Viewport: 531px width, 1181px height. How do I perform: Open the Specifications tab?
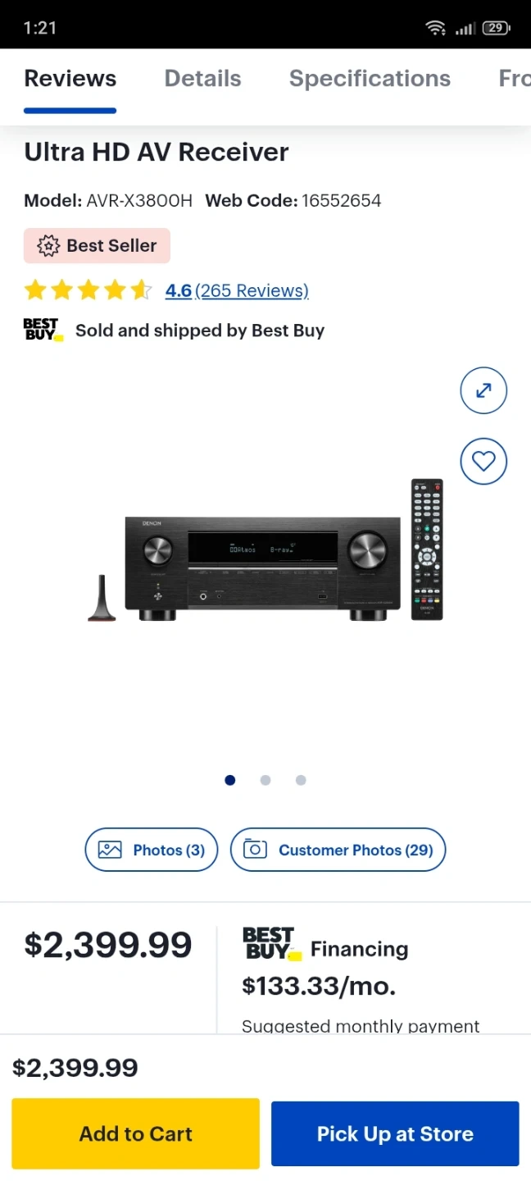pyautogui.click(x=370, y=79)
